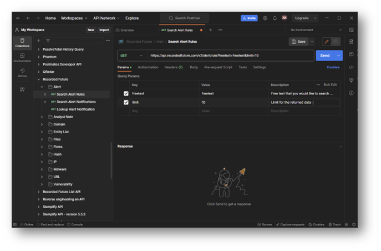Switch to the Body tab
This screenshot has width=381, height=251.
pos(194,67)
